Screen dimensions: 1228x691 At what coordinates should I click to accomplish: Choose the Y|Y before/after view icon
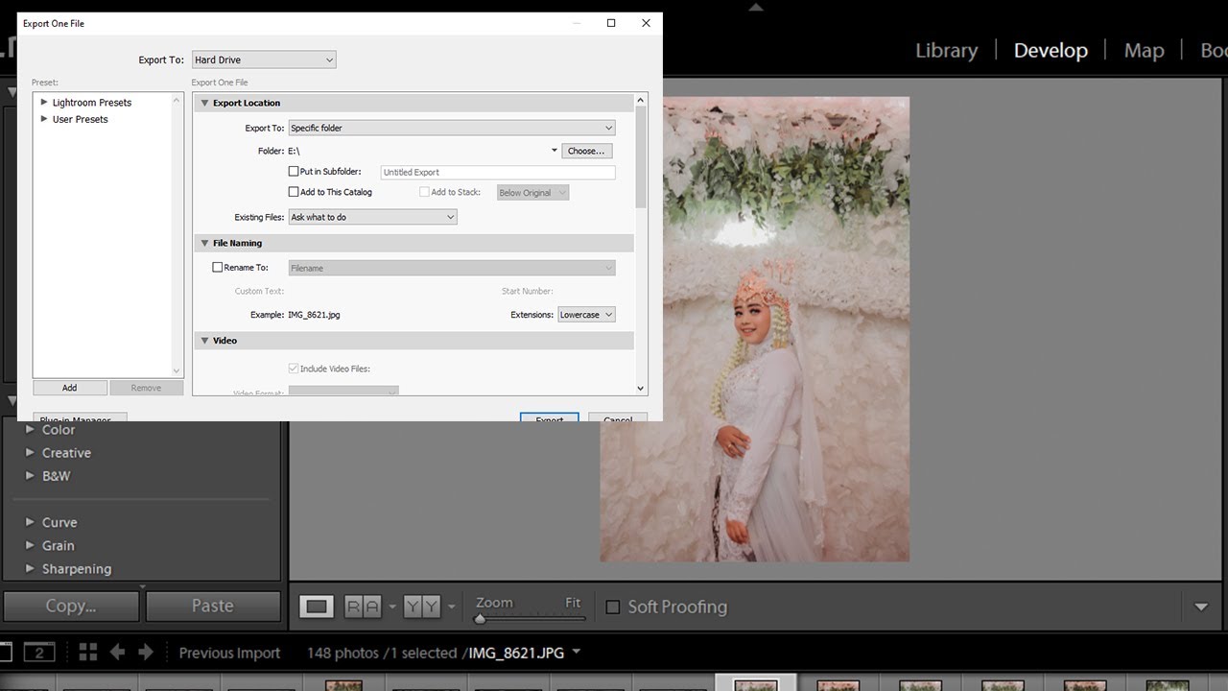point(422,607)
